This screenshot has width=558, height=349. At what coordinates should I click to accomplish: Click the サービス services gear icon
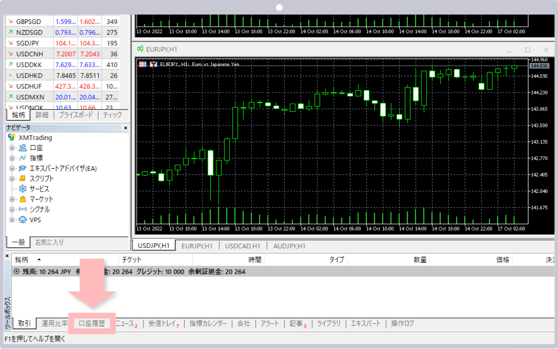click(23, 189)
